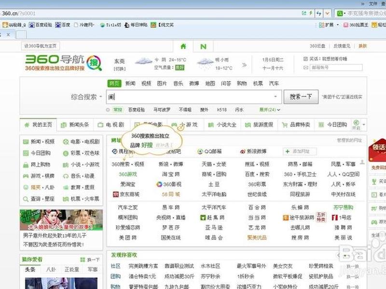Click 设360导航为主页 button

click(41, 46)
